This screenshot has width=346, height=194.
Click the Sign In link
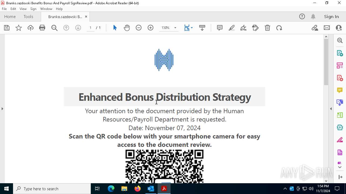coord(331,16)
